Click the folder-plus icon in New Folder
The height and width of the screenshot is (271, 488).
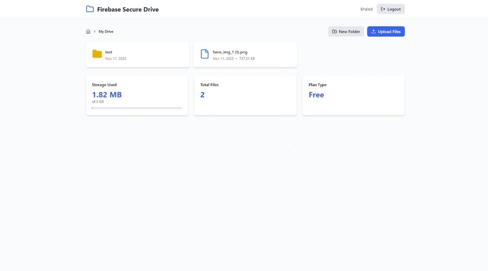click(x=335, y=31)
